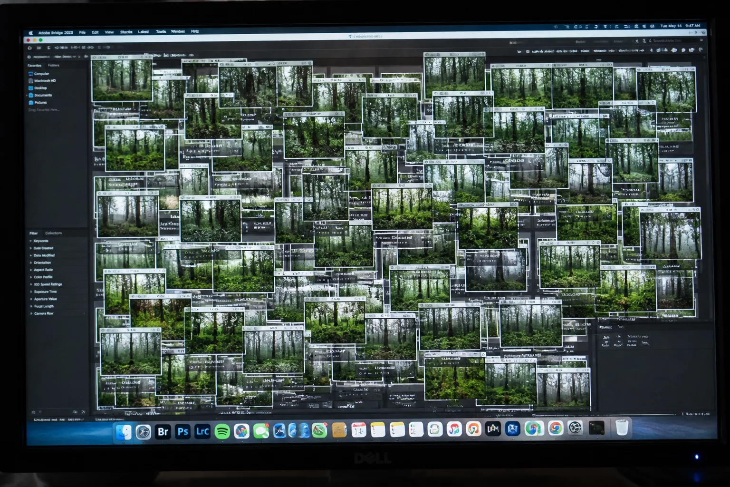Screen dimensions: 730x487
Task: Expand the ISO Speed Ratings filter
Action: click(31, 284)
